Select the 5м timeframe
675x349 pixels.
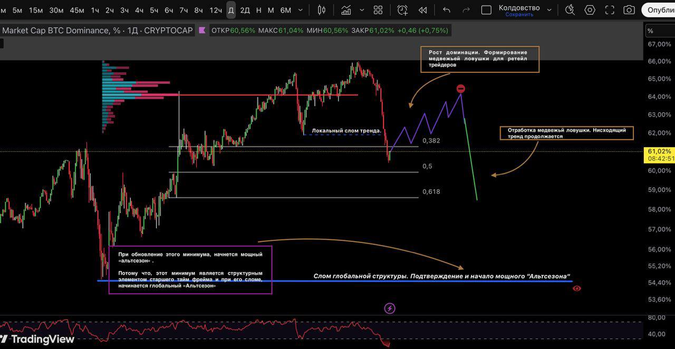[17, 10]
